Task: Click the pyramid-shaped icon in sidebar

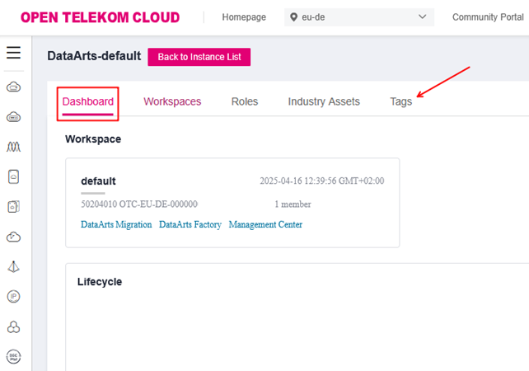Action: coord(13,266)
